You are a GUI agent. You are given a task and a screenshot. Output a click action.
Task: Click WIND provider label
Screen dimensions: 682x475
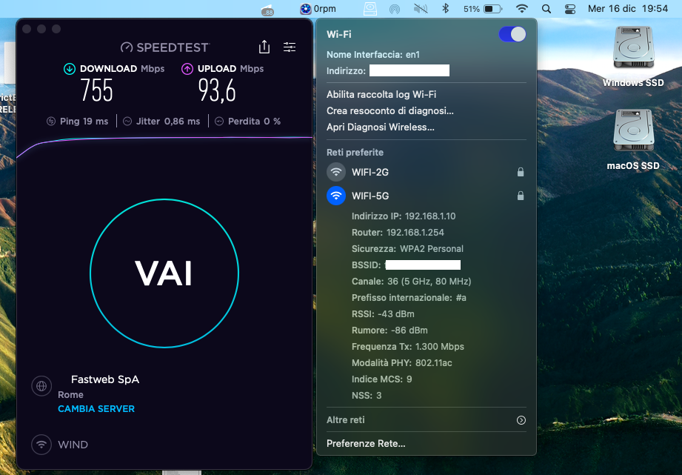[x=73, y=445]
